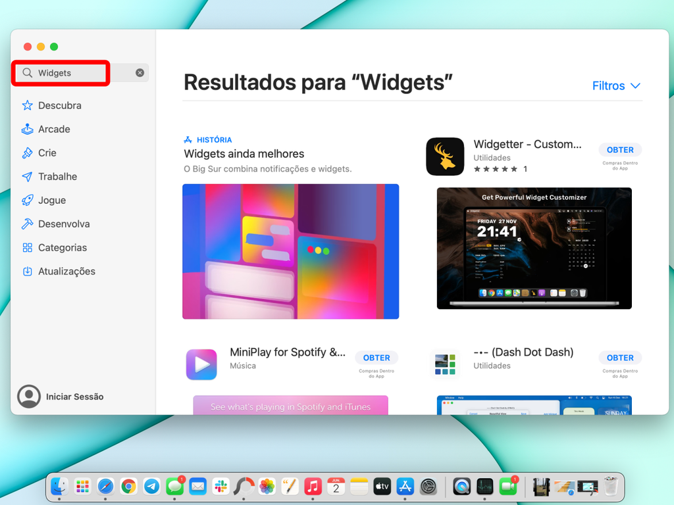Open FaceTime from the dock
Screen dimensions: 674x505
click(x=508, y=487)
